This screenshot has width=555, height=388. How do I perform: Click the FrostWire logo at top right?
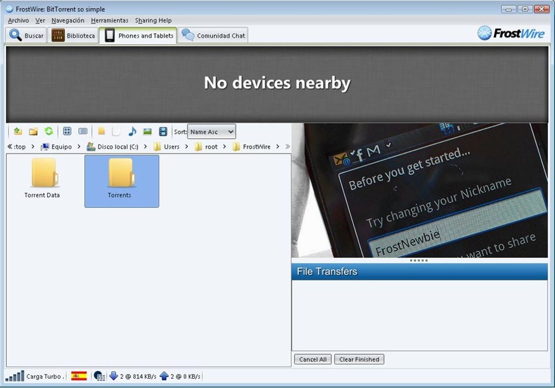(x=511, y=33)
